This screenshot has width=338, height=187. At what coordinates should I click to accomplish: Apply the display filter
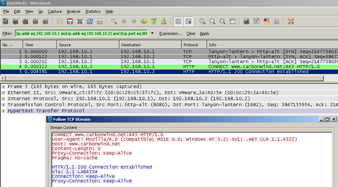(x=205, y=33)
